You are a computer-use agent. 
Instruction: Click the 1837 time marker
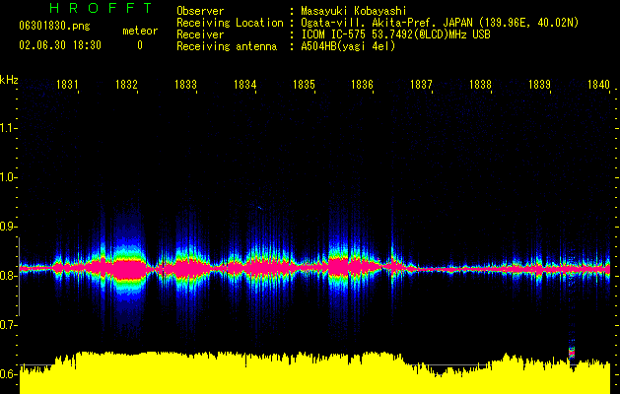pyautogui.click(x=421, y=85)
